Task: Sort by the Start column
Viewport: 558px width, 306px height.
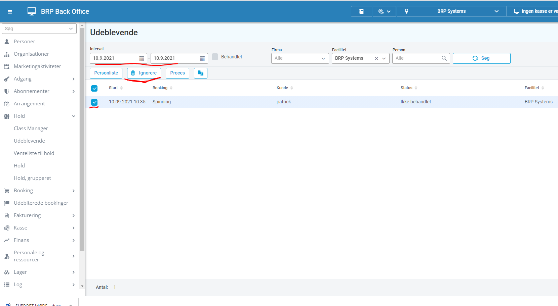Action: click(x=116, y=88)
